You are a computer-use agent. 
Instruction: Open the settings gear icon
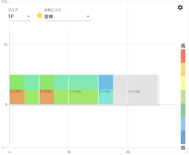pyautogui.click(x=180, y=8)
